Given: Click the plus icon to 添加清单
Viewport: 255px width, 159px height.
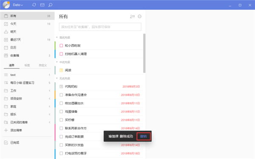Looking at the screenshot, I should (x=6, y=130).
